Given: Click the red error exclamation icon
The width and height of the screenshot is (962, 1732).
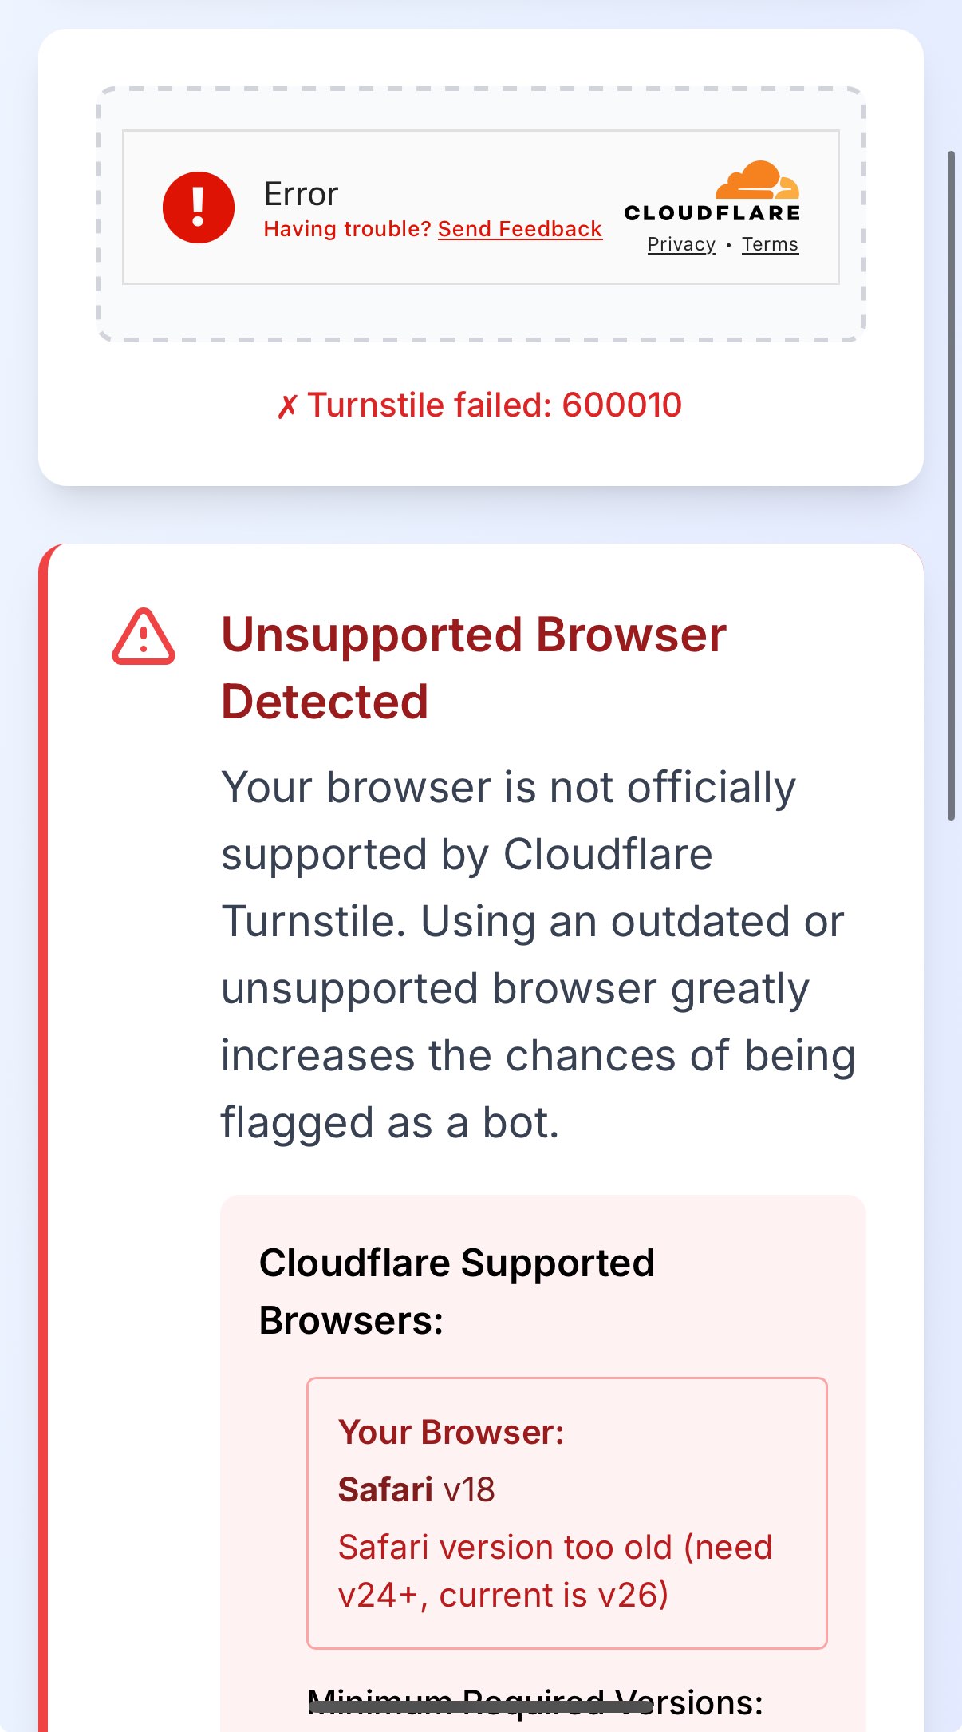Looking at the screenshot, I should pos(198,208).
